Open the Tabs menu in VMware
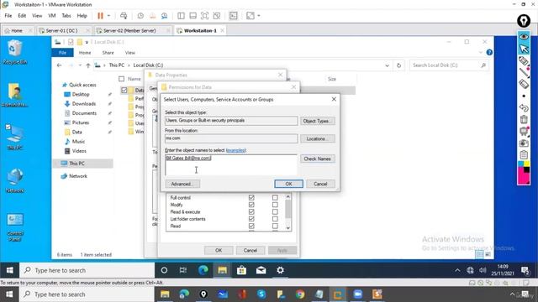The width and height of the screenshot is (538, 302). (66, 16)
